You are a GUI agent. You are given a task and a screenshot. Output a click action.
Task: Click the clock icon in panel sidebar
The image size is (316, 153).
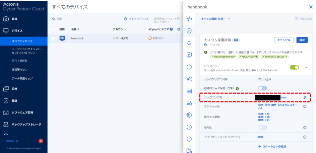(x=189, y=127)
